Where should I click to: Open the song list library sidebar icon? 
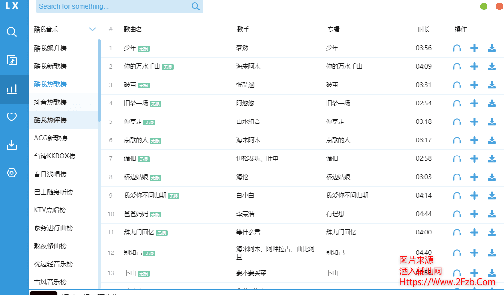pyautogui.click(x=12, y=60)
